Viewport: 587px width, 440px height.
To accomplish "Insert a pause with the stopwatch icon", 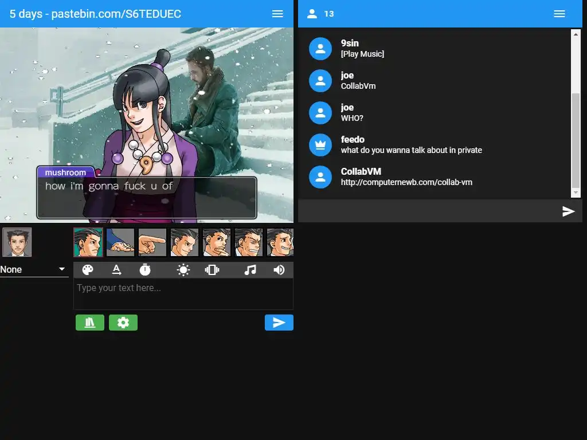I will pos(145,270).
